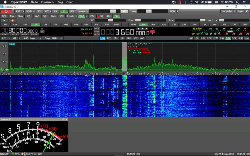Screen dimensions: 250x156
Task: Click the right arrow above the frequency display
Action: point(146,29)
